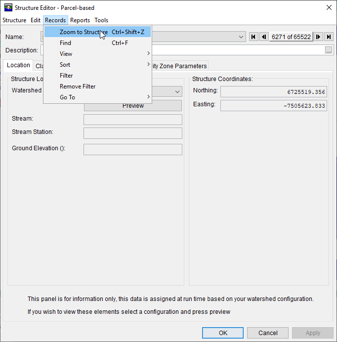Click the Preview button
The height and width of the screenshot is (342, 337).
tap(133, 106)
